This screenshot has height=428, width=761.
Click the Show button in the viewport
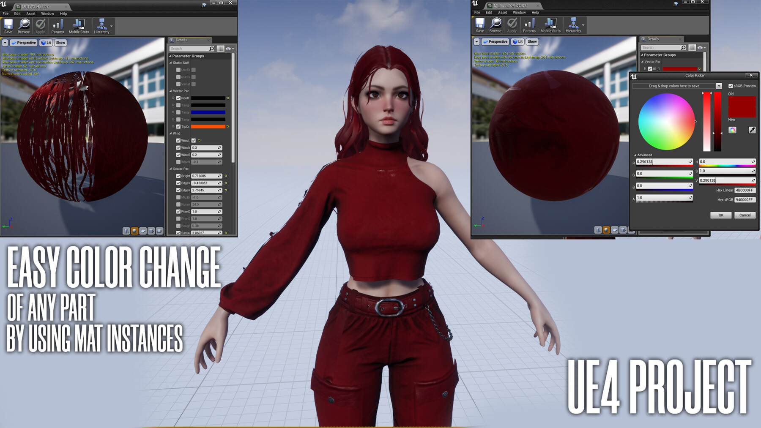point(60,42)
